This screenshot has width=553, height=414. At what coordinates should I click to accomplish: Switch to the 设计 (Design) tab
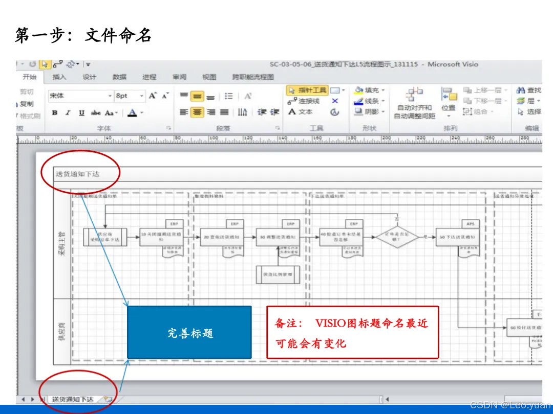(x=89, y=77)
